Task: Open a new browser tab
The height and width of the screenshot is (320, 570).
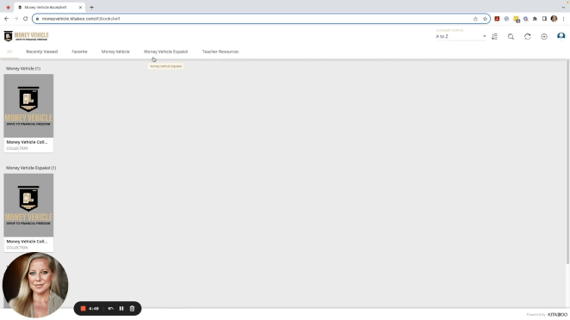Action: click(x=91, y=7)
